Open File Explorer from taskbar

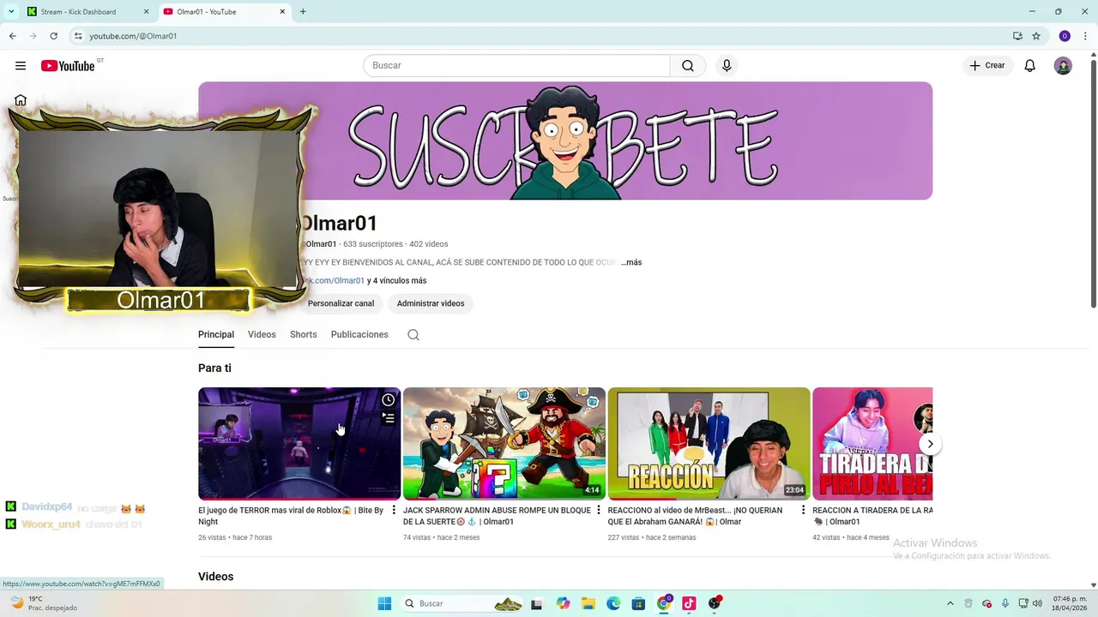[588, 603]
